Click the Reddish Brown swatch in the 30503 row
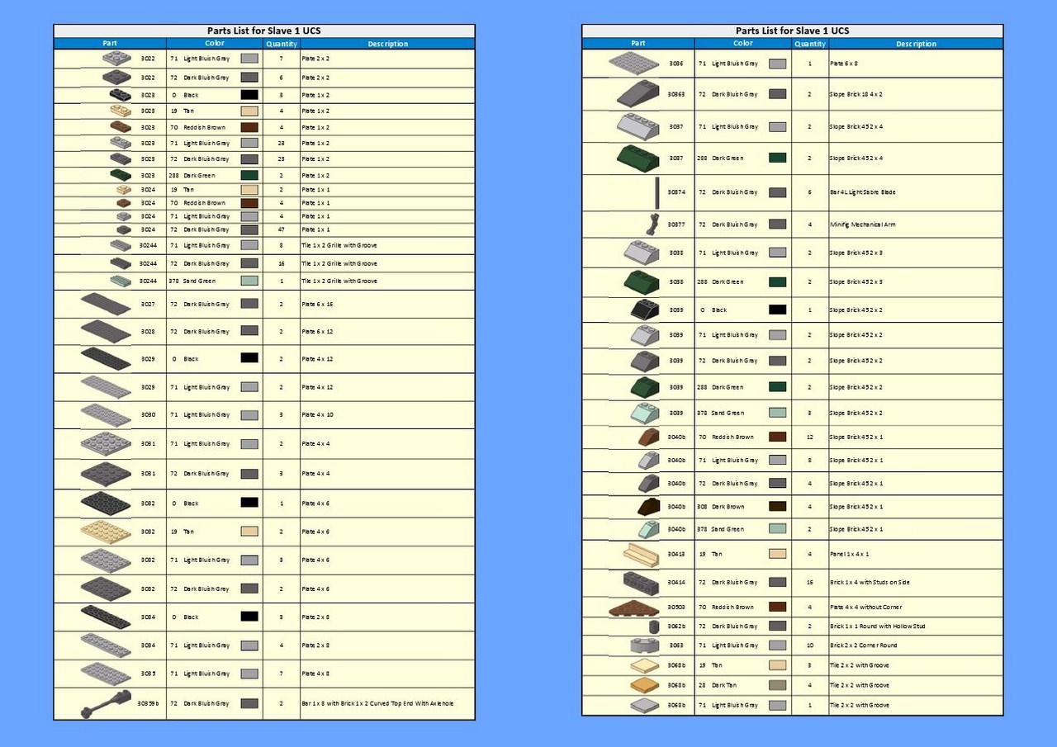This screenshot has height=747, width=1057. (777, 607)
